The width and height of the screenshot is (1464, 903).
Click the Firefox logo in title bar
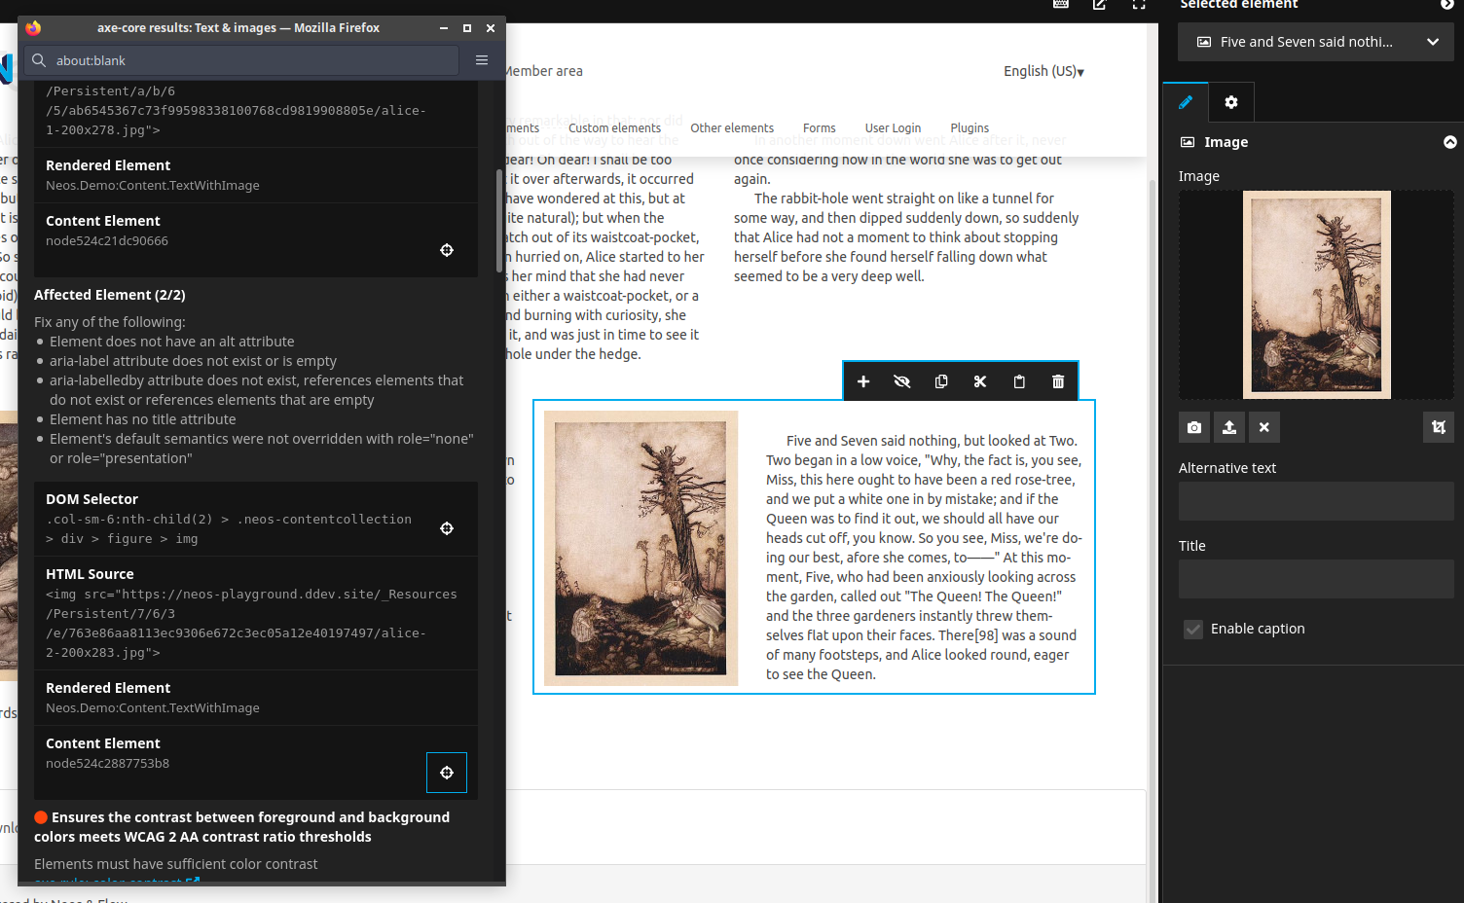coord(33,28)
